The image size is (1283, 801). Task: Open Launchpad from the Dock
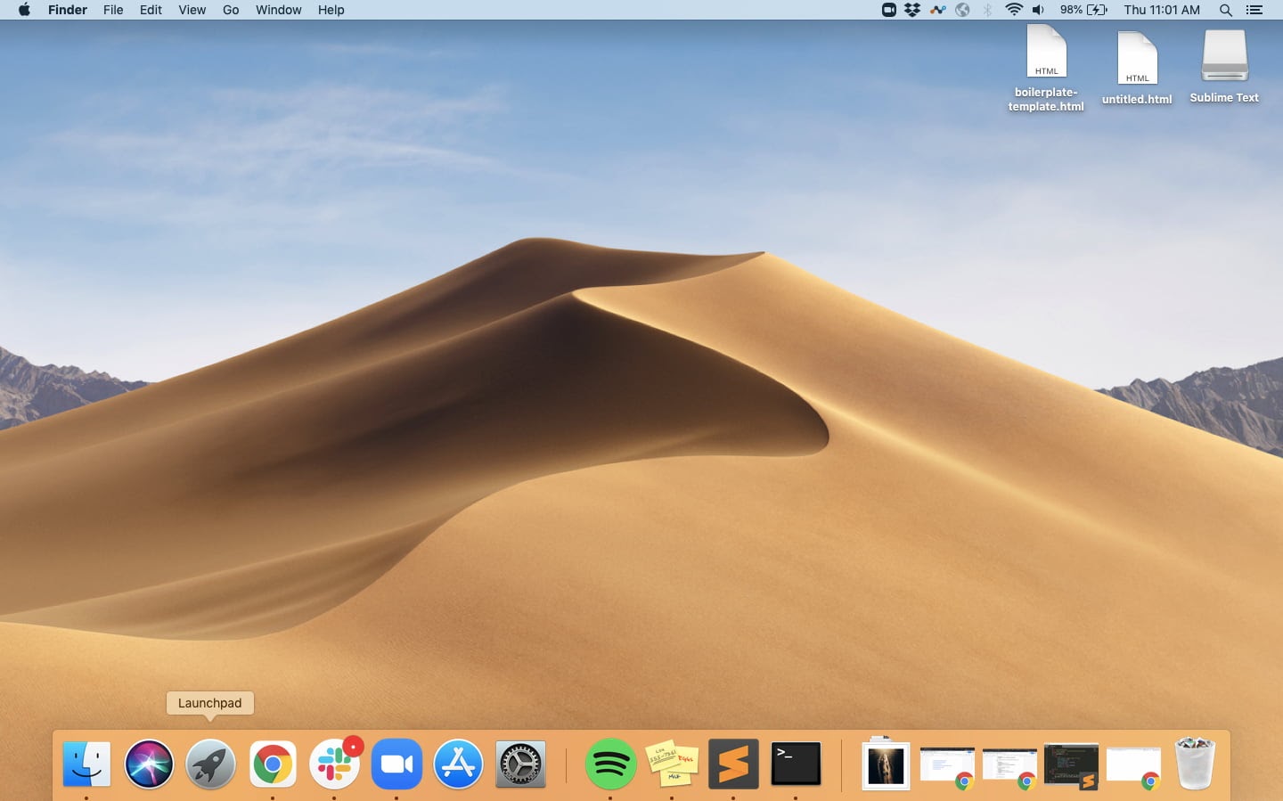(210, 764)
